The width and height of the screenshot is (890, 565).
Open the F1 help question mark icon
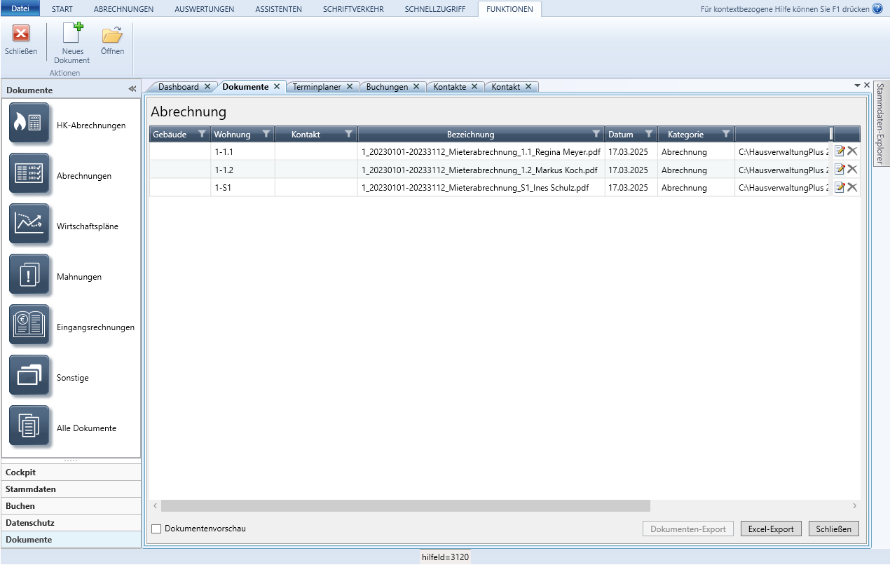pos(877,9)
